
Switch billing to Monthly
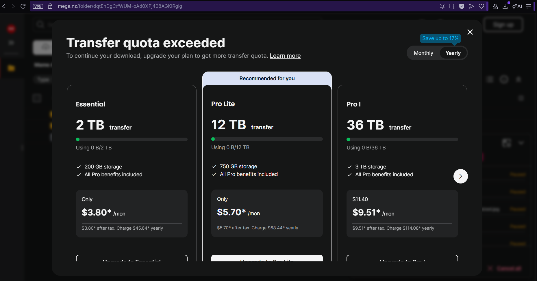pos(423,53)
